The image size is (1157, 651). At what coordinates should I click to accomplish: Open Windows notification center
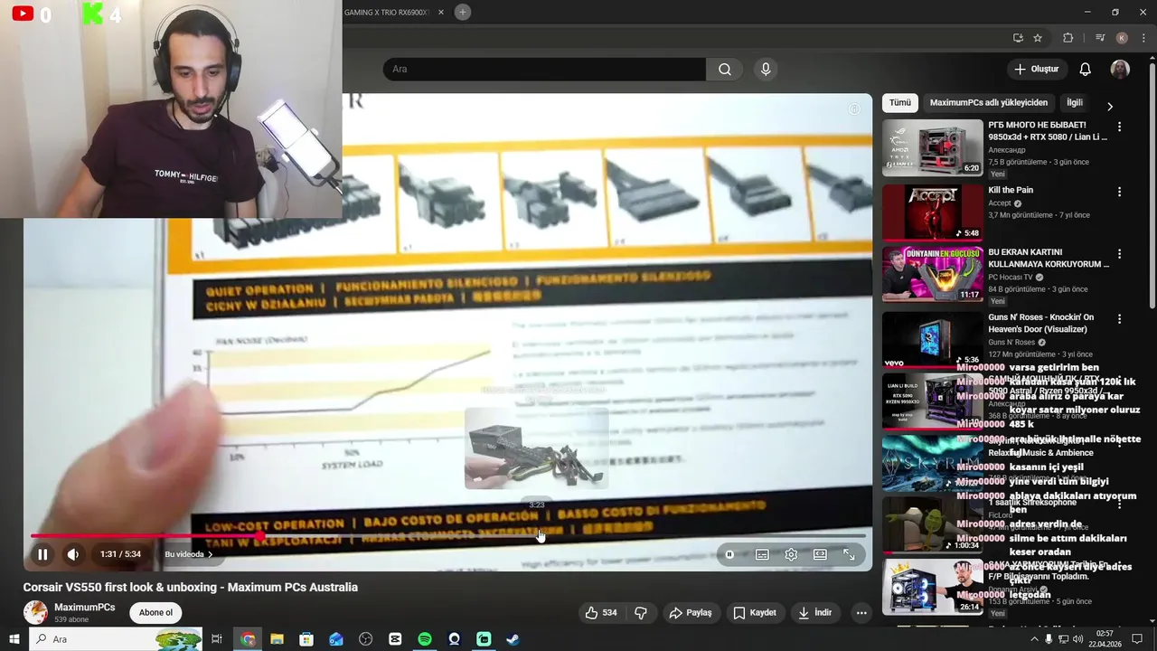click(1137, 639)
